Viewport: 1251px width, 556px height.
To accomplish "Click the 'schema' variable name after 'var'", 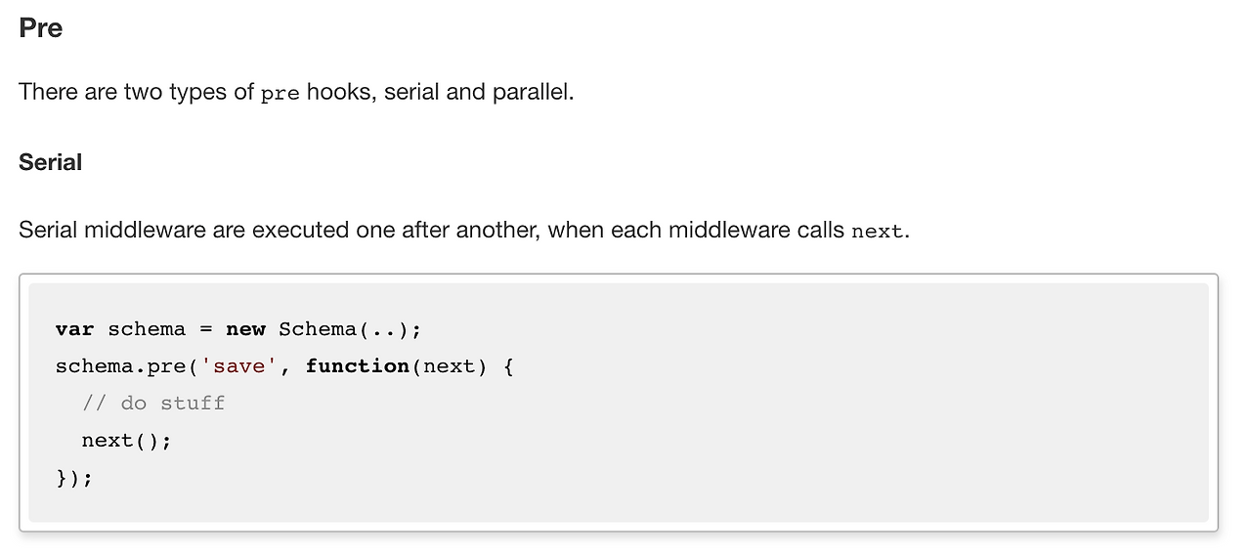I will 147,329.
